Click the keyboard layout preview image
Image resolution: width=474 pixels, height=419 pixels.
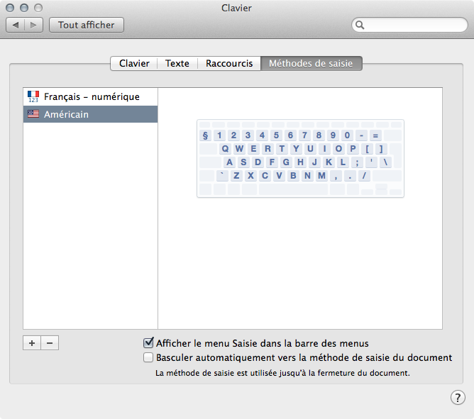(x=300, y=158)
